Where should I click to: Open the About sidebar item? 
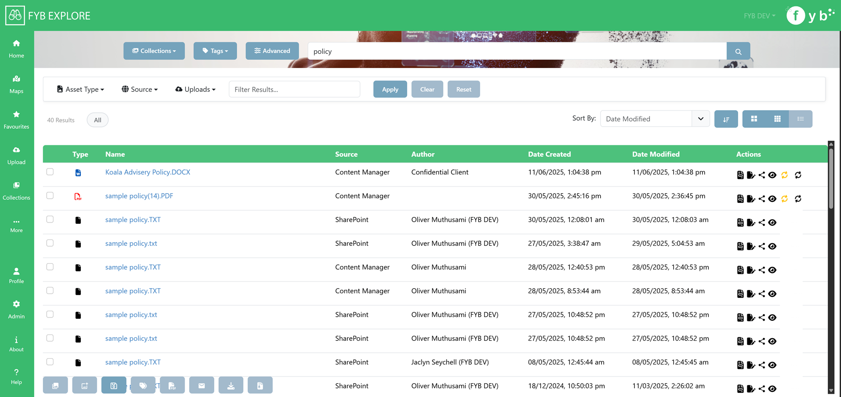coord(16,344)
